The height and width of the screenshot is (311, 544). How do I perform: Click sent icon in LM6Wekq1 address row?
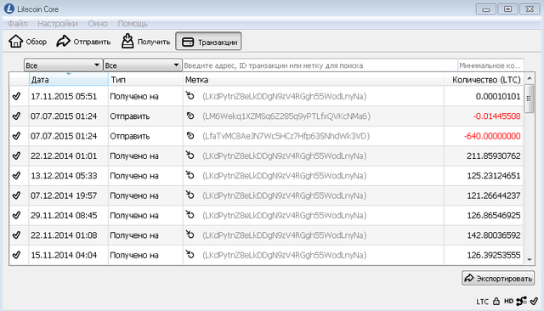coord(190,116)
